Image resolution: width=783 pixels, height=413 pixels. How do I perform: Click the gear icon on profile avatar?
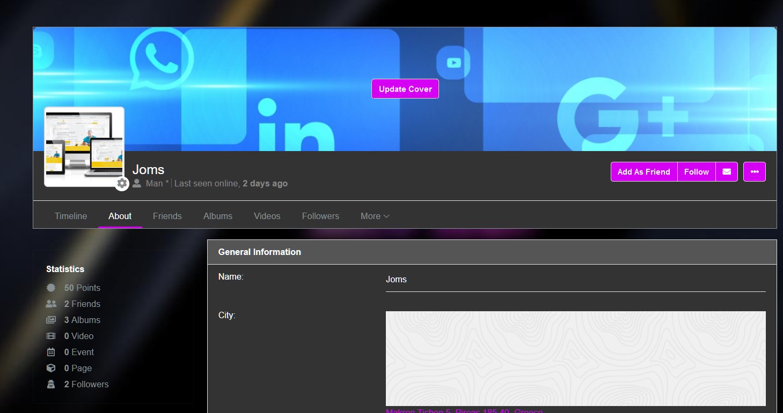[122, 183]
